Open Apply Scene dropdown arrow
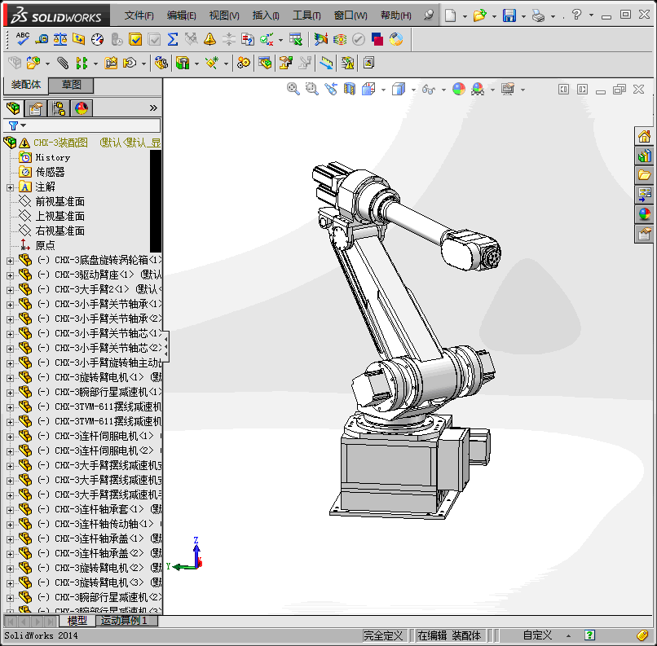 point(492,90)
